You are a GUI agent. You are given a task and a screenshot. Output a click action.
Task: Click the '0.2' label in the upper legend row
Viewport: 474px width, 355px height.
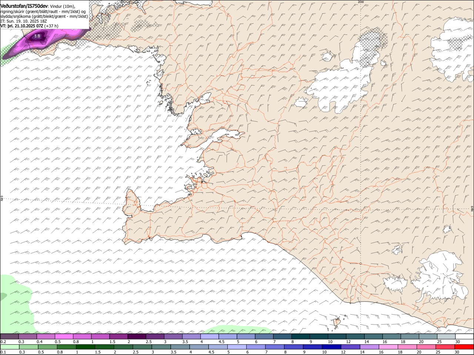3,342
